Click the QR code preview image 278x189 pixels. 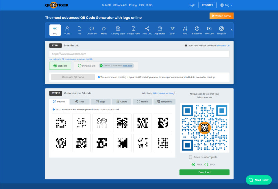pyautogui.click(x=204, y=128)
